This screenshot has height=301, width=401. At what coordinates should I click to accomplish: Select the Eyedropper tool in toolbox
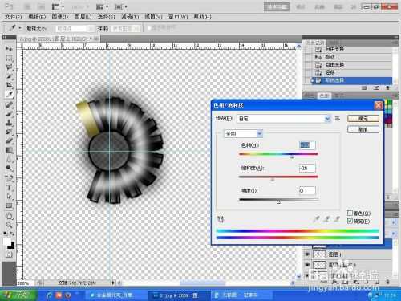point(9,94)
